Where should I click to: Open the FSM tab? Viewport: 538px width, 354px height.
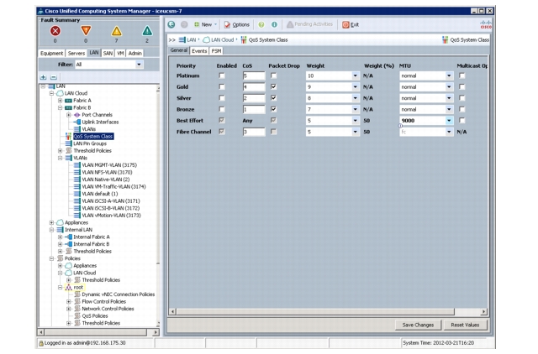click(x=216, y=51)
